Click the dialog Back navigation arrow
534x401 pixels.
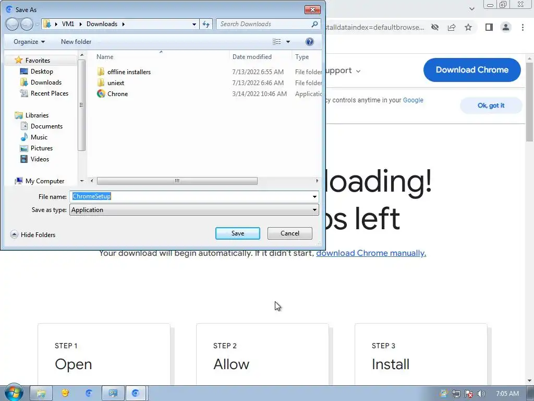[x=12, y=24]
